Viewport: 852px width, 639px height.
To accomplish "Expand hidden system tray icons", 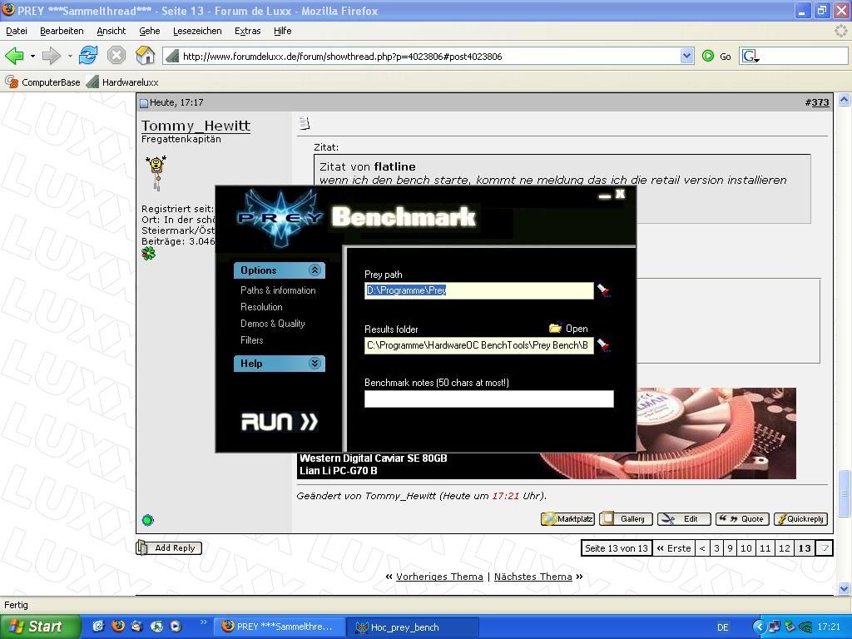I will 759,627.
